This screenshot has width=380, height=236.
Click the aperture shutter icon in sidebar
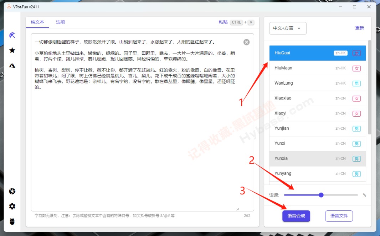coord(12,191)
